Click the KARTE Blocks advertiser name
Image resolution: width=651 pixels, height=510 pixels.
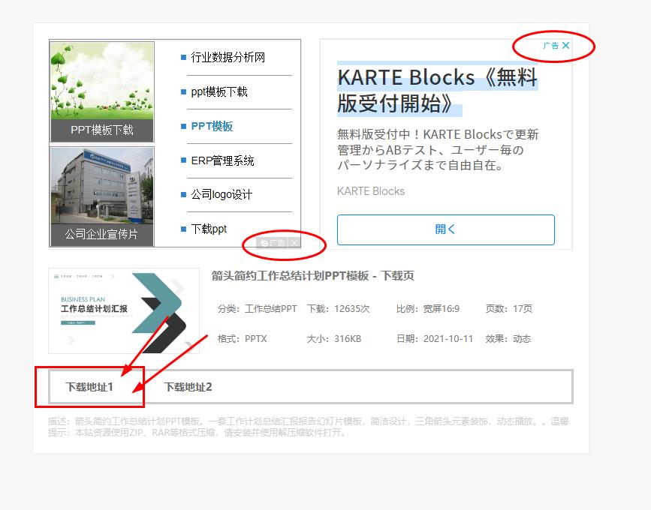(x=370, y=191)
